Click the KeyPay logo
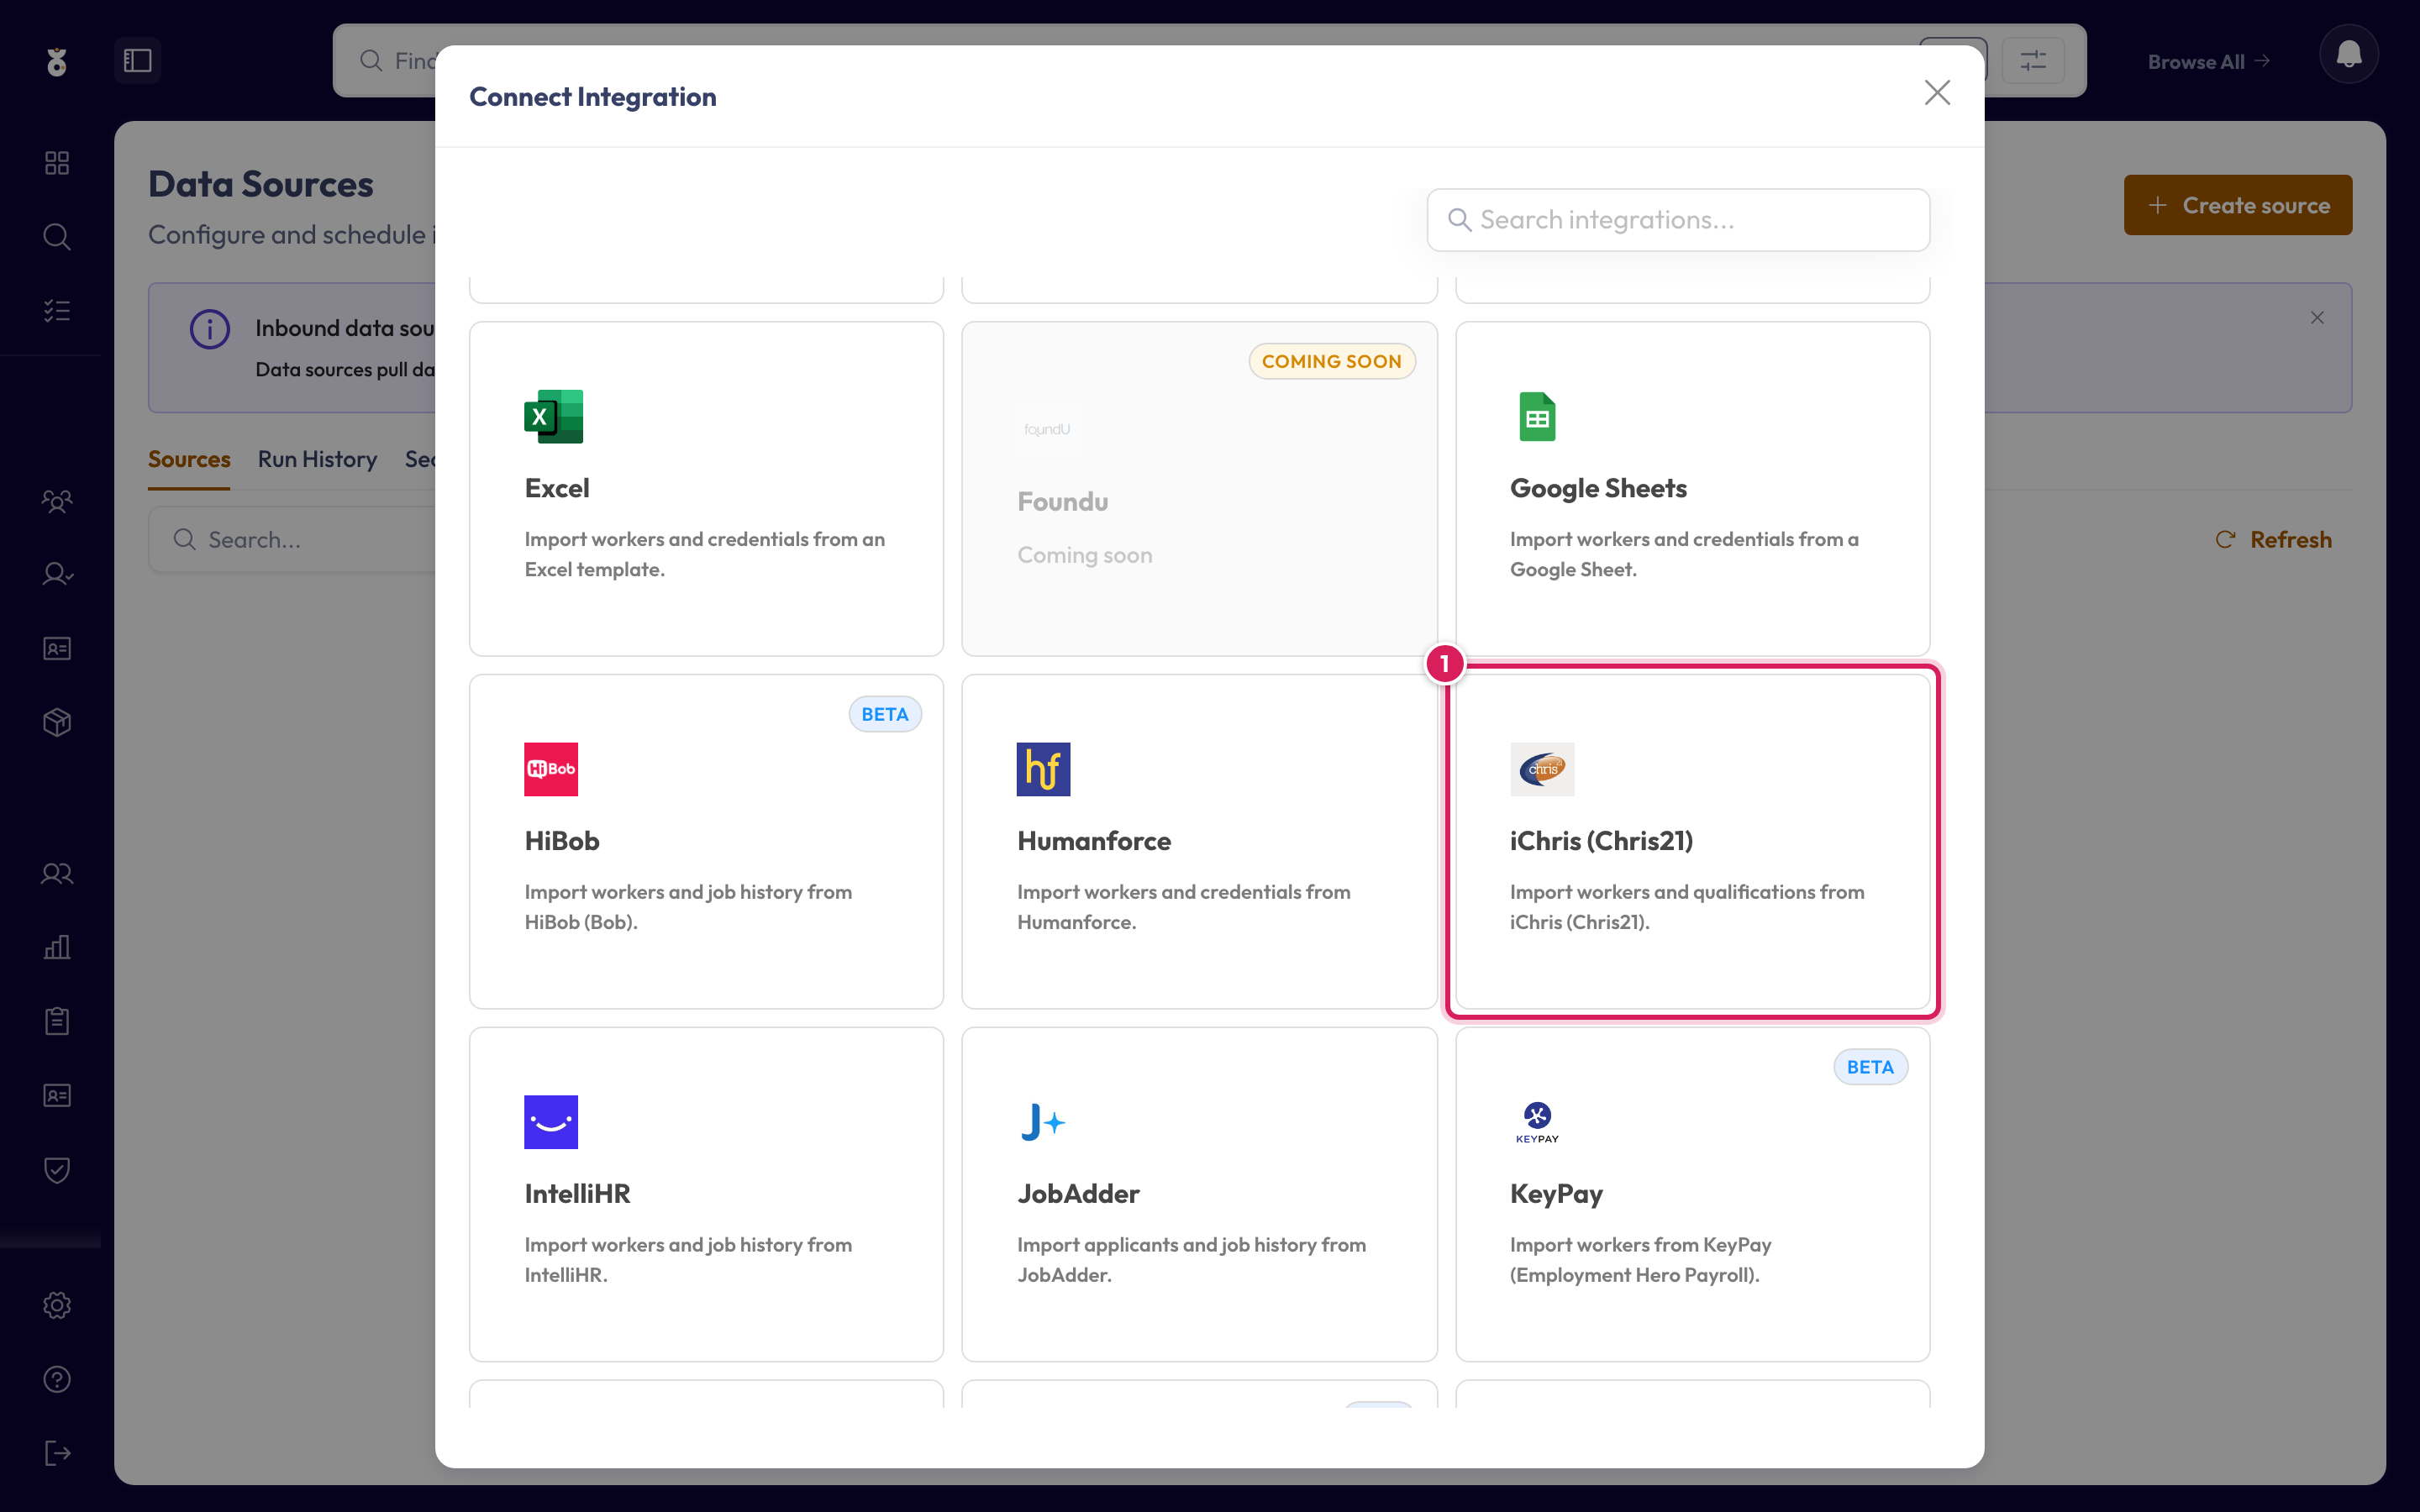2420x1512 pixels. point(1537,1122)
